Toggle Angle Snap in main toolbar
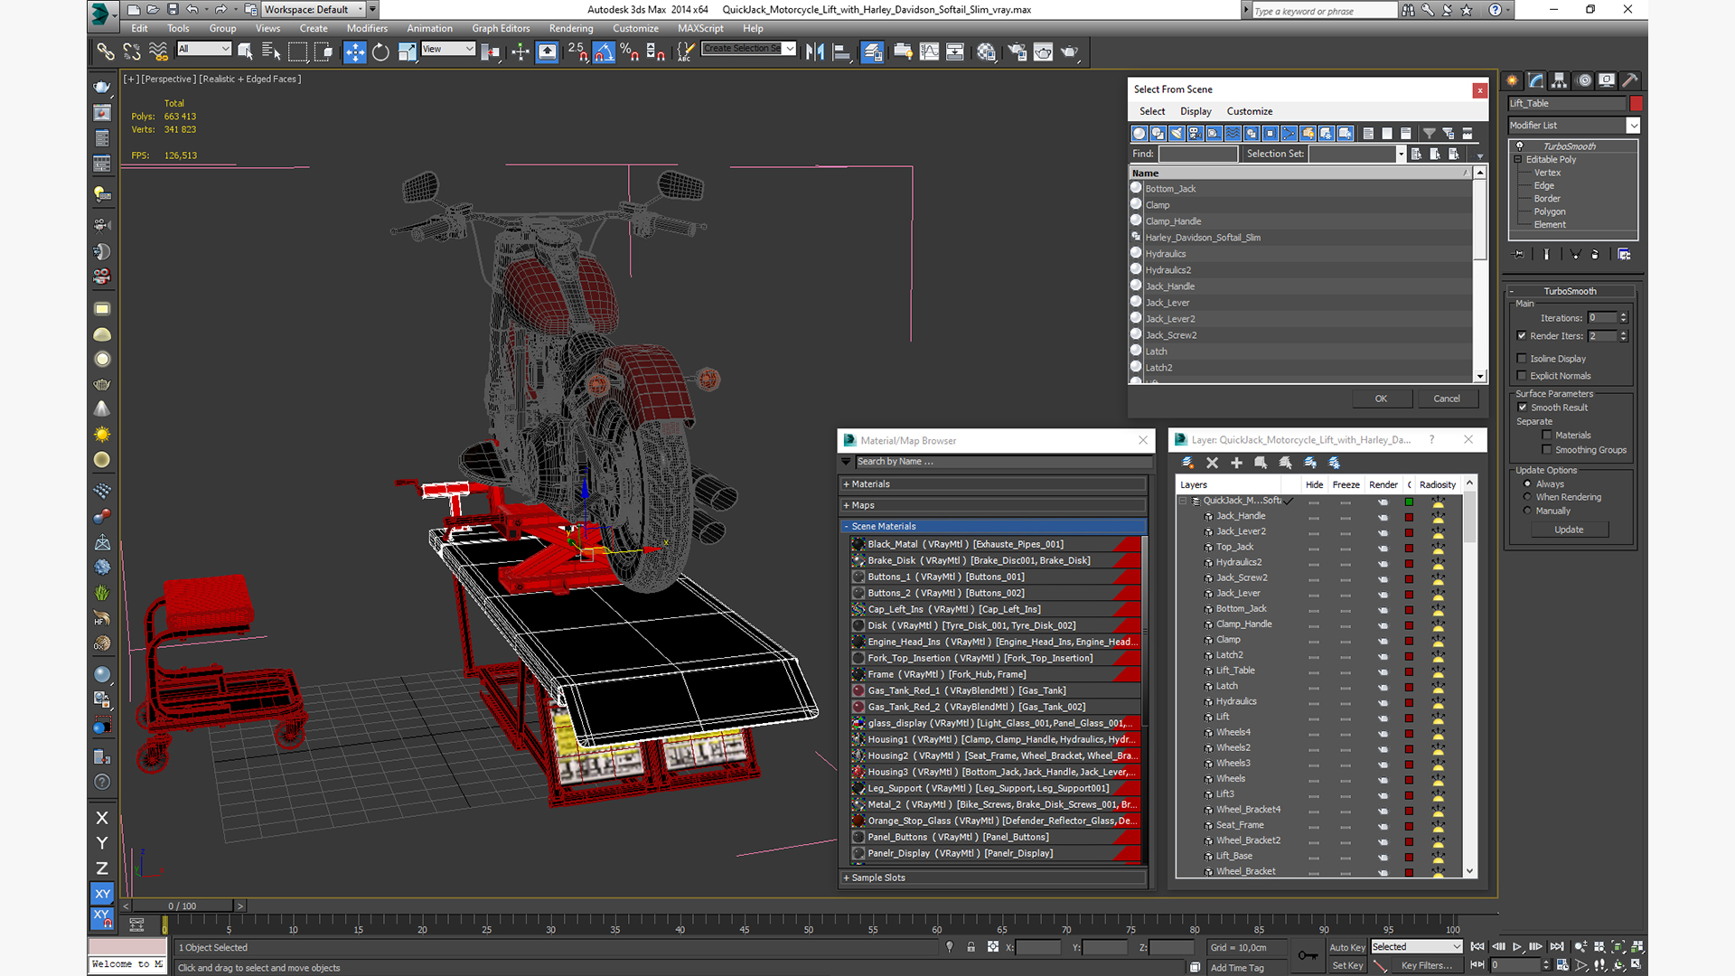This screenshot has width=1735, height=976. click(604, 52)
